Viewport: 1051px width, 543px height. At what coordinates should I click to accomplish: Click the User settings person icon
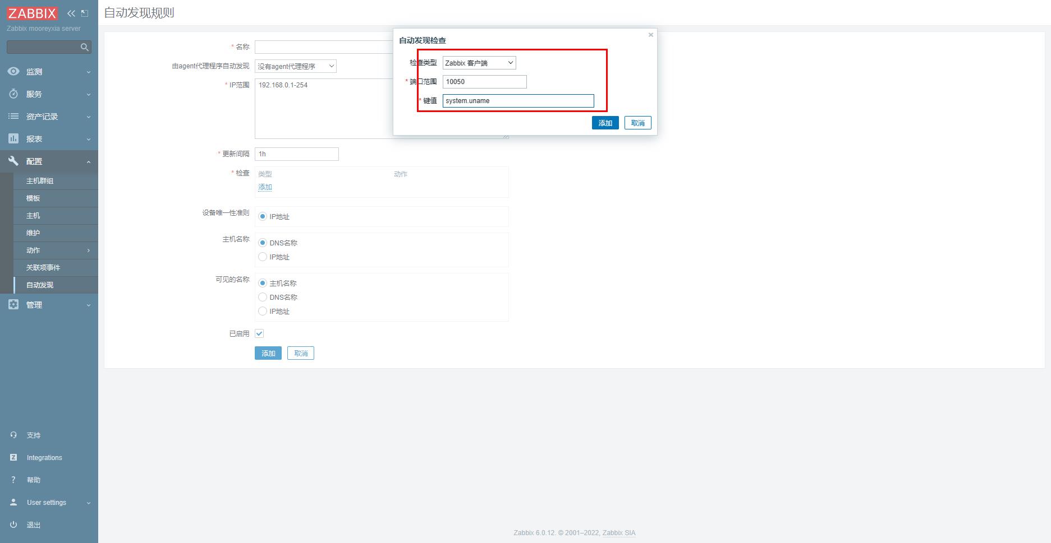pos(13,503)
